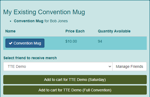This screenshot has width=150, height=97.
Task: Open the friend selector showing TTE Demo
Action: 58,66
